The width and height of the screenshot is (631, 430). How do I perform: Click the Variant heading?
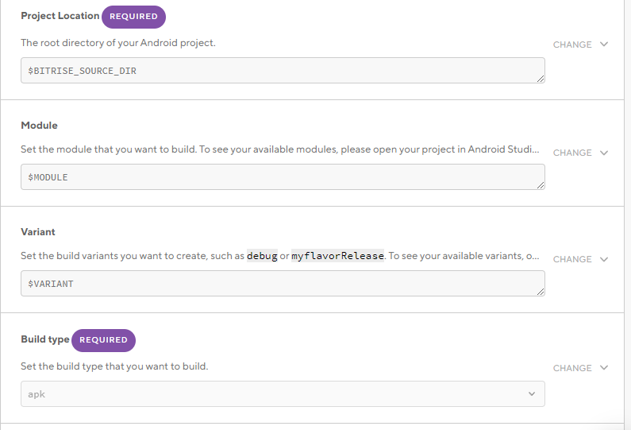pos(38,232)
